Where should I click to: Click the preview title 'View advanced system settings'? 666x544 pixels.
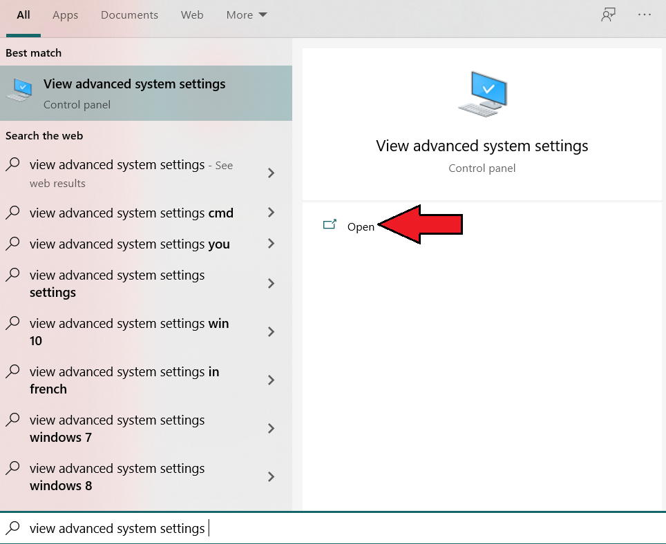pos(482,146)
